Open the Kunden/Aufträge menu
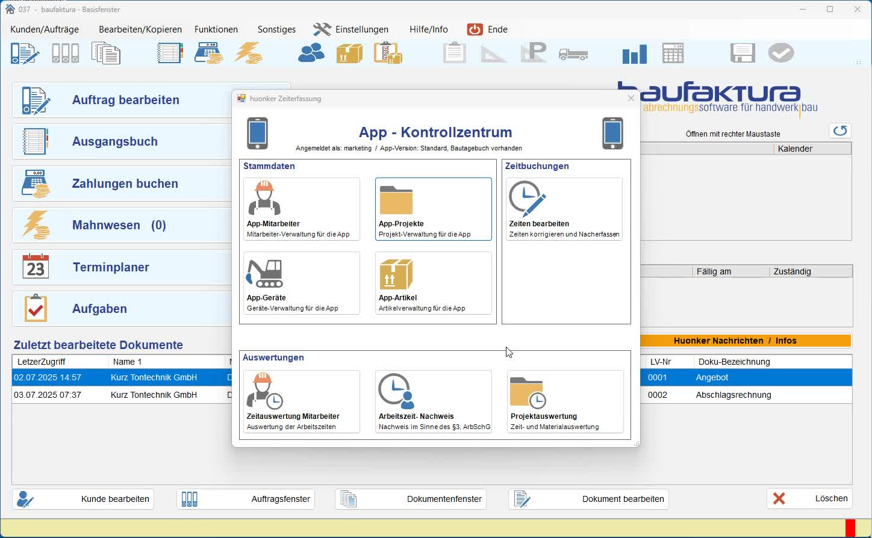 point(45,29)
